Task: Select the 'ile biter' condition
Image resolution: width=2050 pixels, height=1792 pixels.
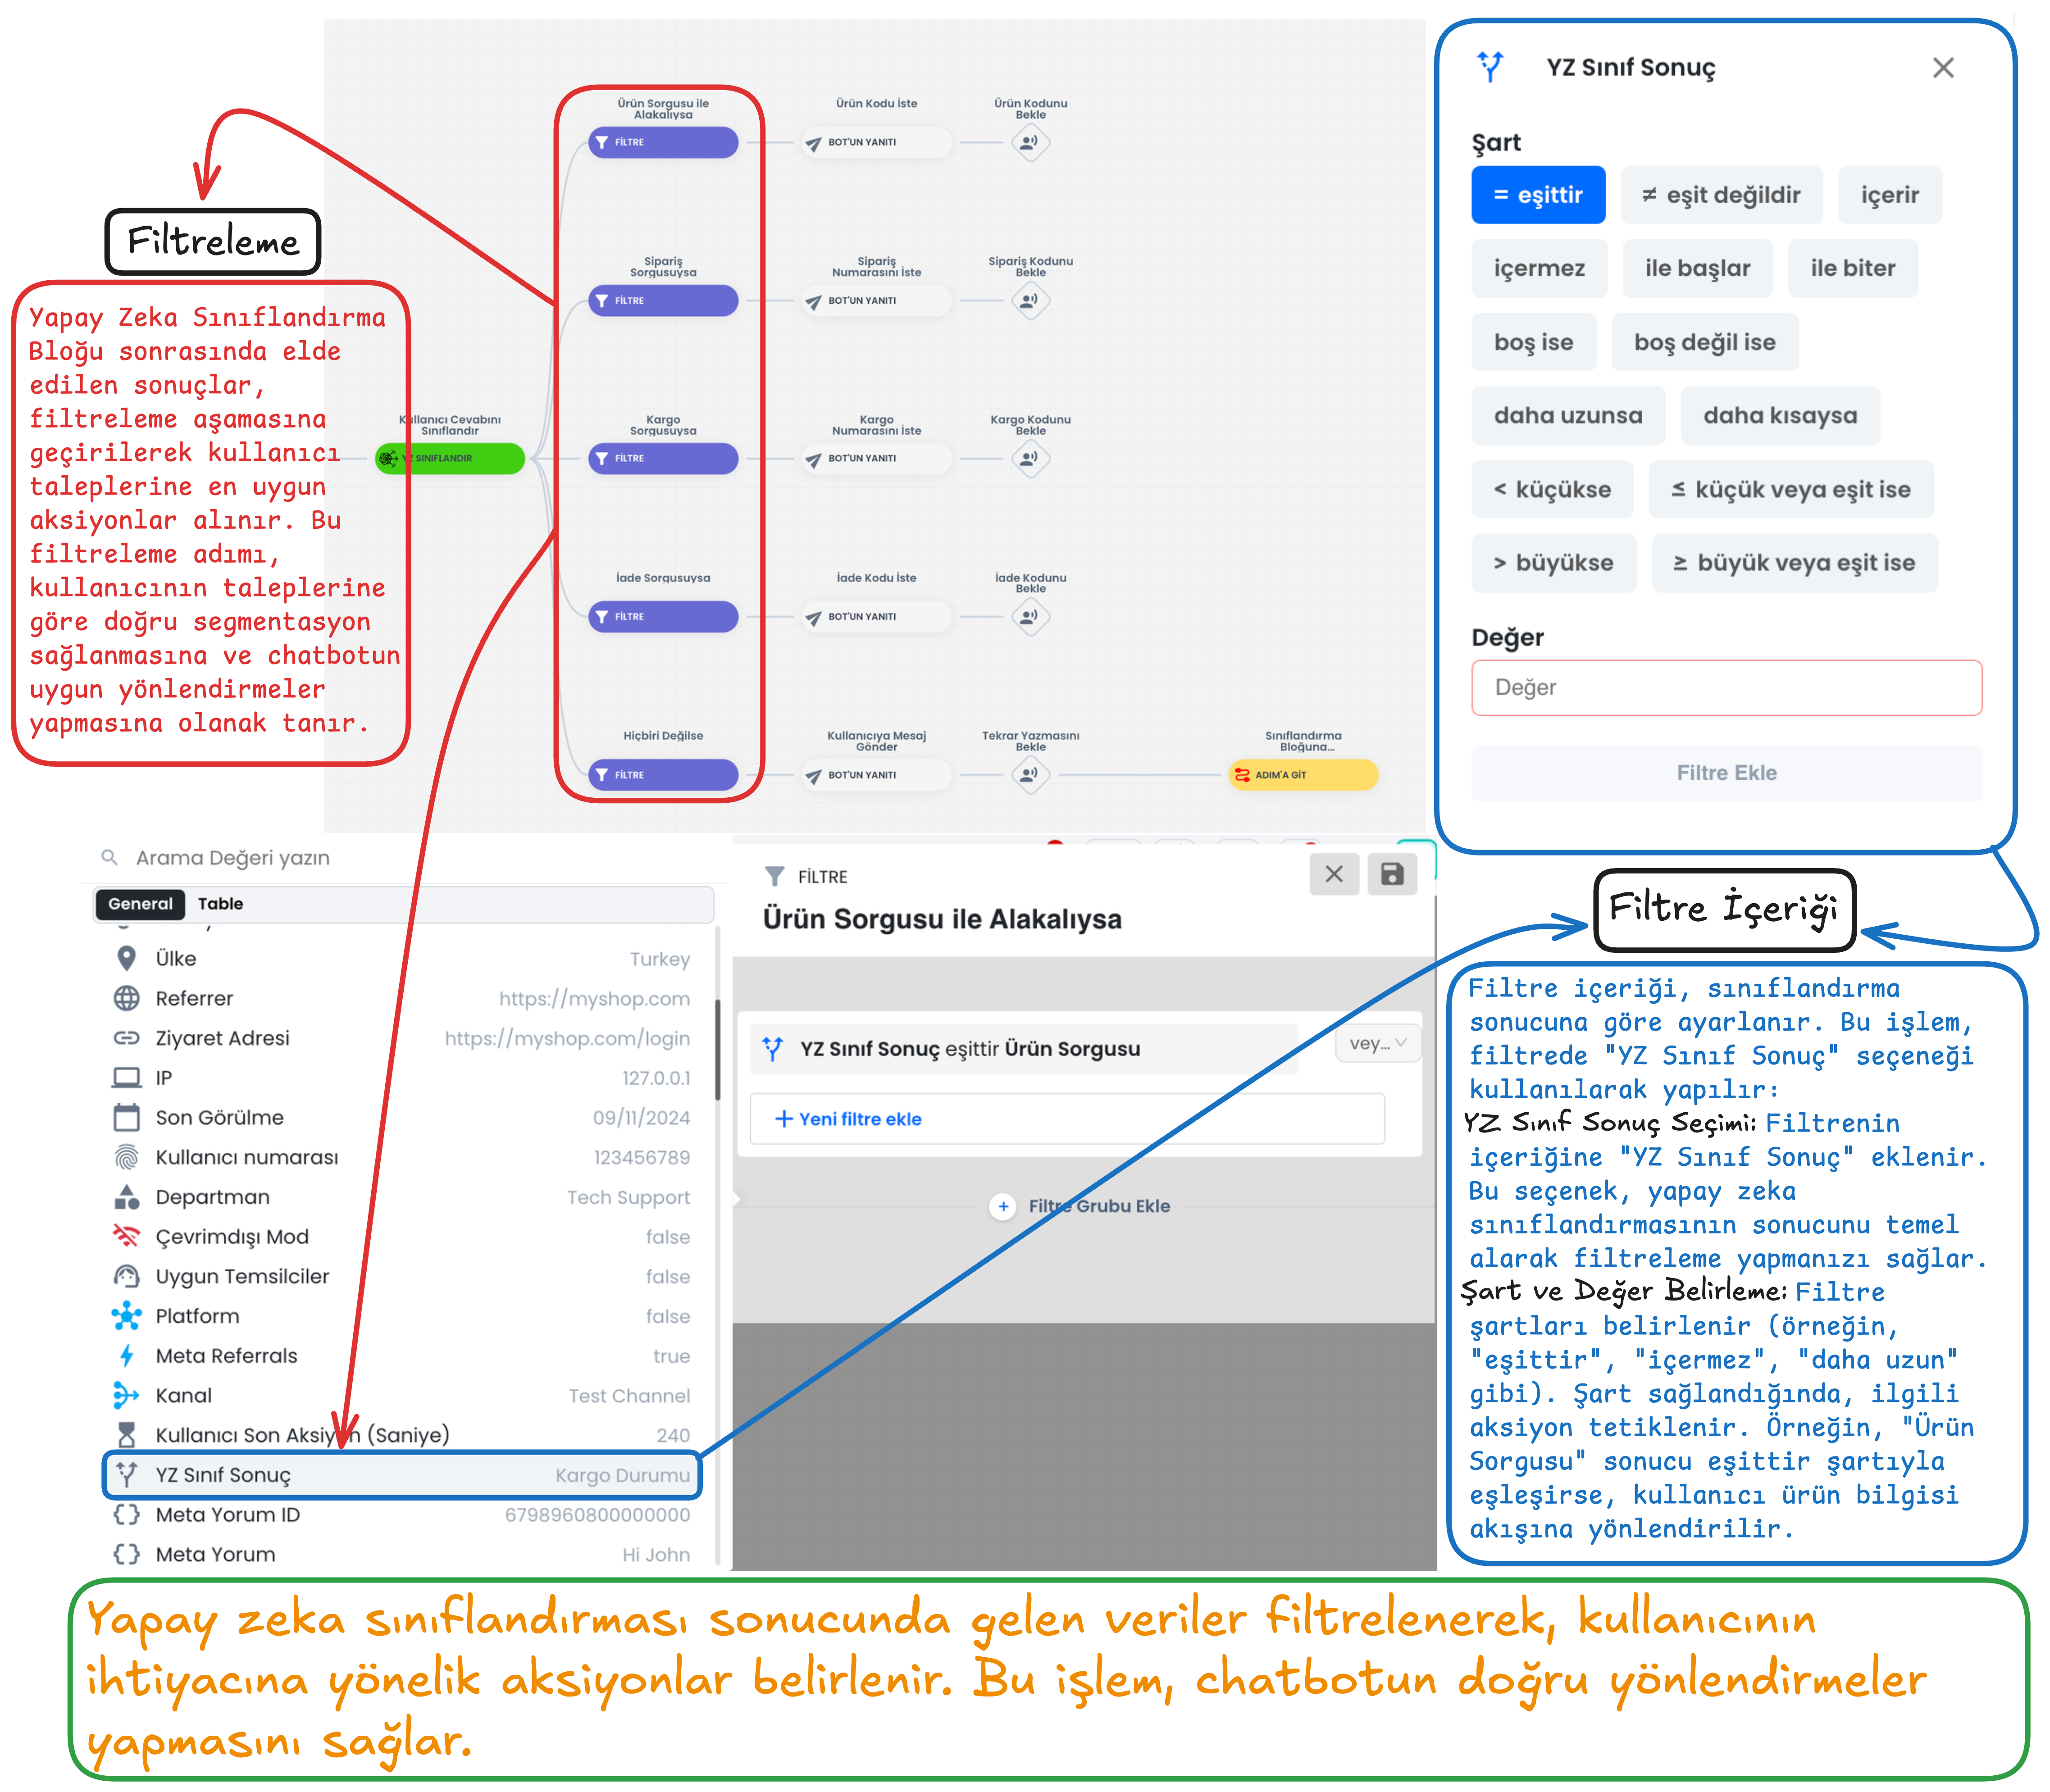Action: click(1852, 268)
